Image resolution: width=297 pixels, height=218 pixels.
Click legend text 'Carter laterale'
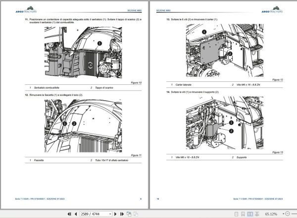pos(183,85)
